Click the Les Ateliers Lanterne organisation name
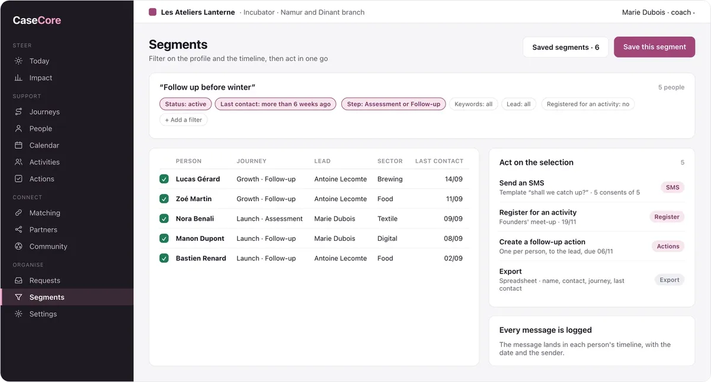 click(x=198, y=12)
